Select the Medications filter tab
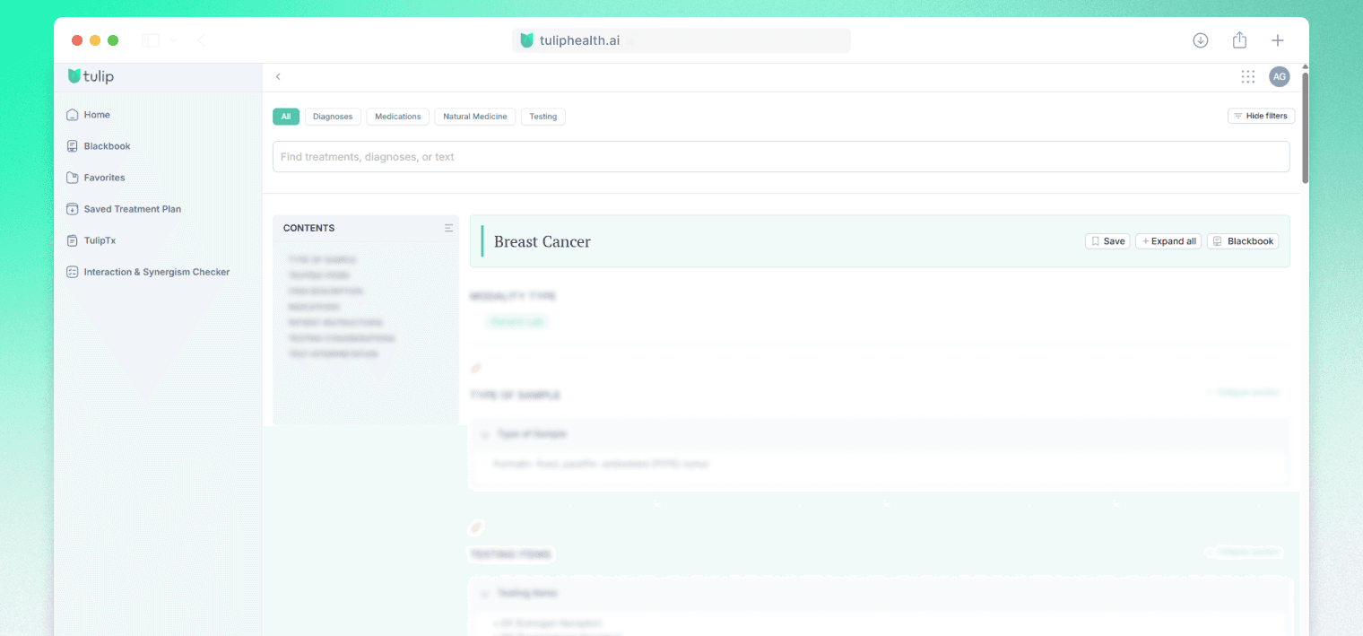The height and width of the screenshot is (636, 1363). tap(398, 117)
